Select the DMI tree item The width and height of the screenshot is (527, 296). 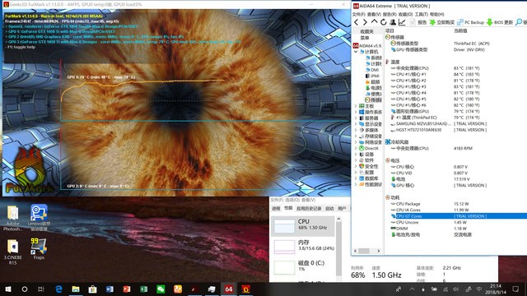click(372, 70)
